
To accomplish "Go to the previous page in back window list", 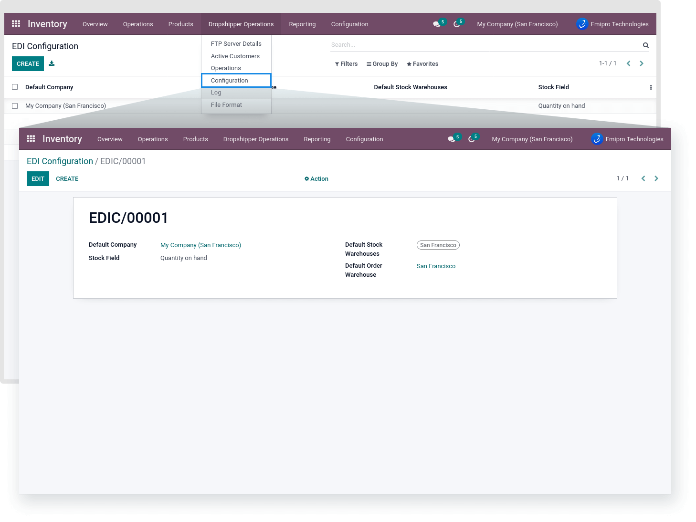I will 629,63.
